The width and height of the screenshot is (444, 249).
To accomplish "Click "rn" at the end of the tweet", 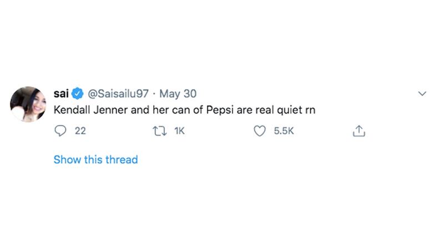I will tap(309, 110).
